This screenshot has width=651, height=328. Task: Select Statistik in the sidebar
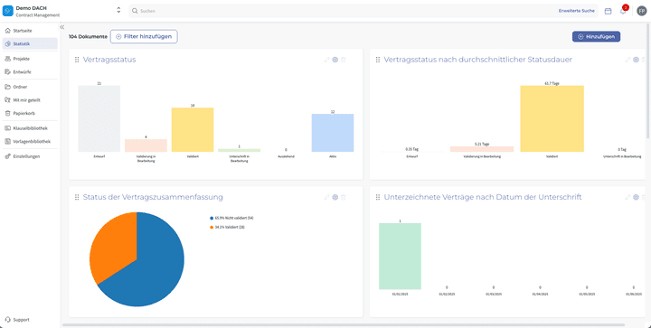point(30,43)
